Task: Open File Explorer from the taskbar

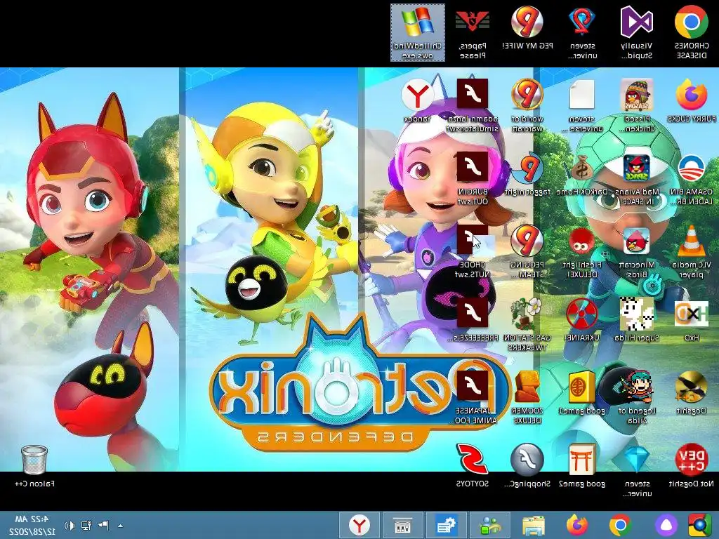Action: click(534, 525)
